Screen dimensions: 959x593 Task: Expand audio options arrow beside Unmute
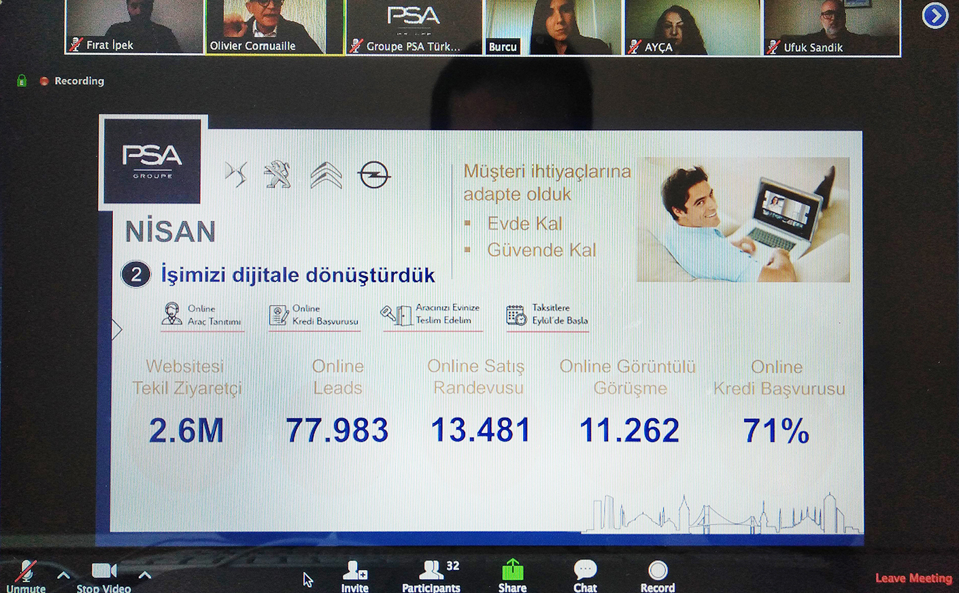click(x=63, y=575)
